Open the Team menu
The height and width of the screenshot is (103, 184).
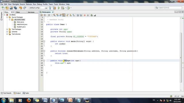point(51,4)
